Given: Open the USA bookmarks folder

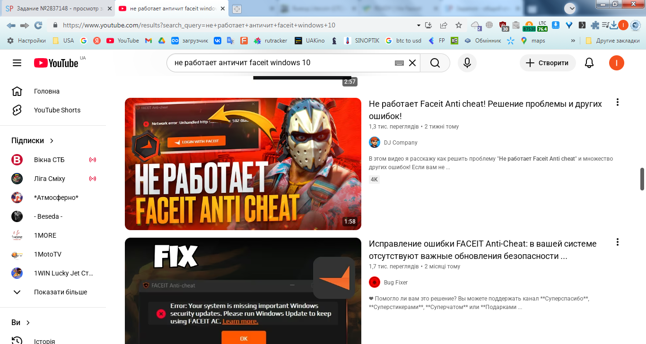Looking at the screenshot, I should [63, 41].
